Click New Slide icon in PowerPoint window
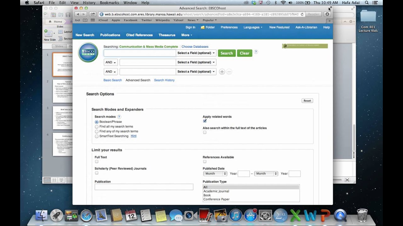 pos(48,33)
